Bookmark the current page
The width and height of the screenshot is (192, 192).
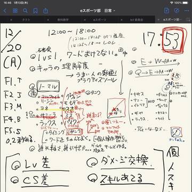[x=35, y=11]
